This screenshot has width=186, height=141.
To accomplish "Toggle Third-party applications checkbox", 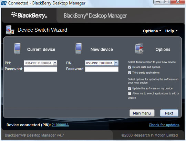I will 130,73.
